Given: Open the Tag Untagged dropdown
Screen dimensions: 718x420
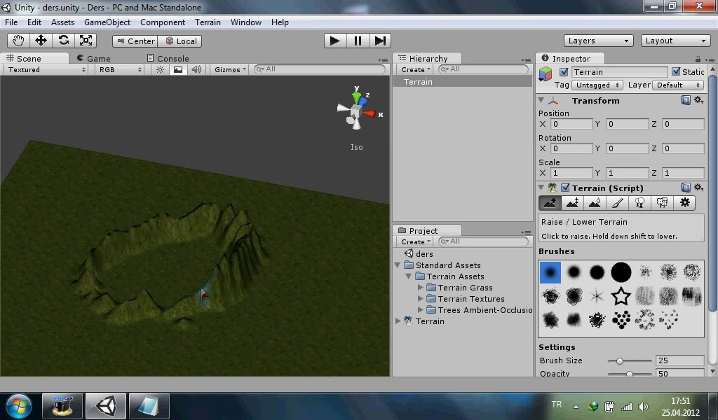Looking at the screenshot, I should (x=597, y=85).
